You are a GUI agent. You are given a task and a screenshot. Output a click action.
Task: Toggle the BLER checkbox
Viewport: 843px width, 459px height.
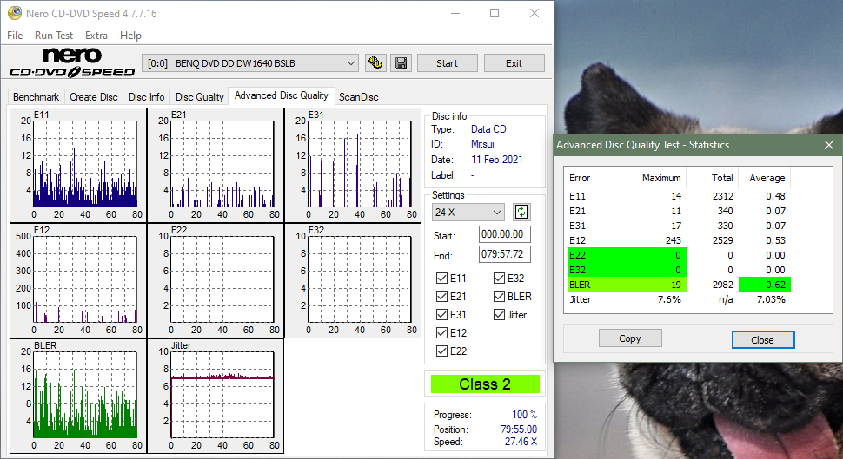tap(499, 297)
